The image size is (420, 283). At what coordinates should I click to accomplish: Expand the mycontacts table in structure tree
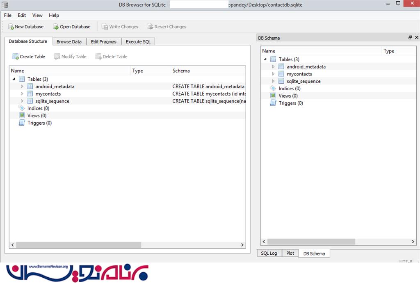22,94
